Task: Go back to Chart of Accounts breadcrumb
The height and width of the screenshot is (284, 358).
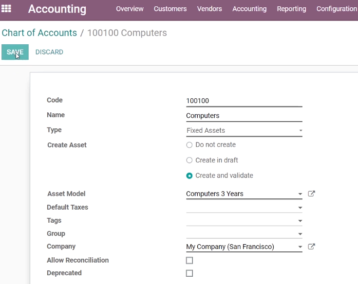Action: 39,33
